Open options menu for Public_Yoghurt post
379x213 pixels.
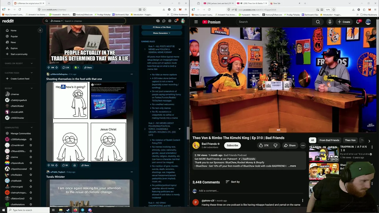131,172
